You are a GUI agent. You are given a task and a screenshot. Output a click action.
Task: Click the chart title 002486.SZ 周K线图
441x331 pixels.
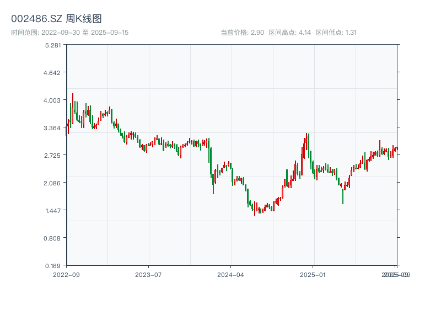tap(56, 19)
